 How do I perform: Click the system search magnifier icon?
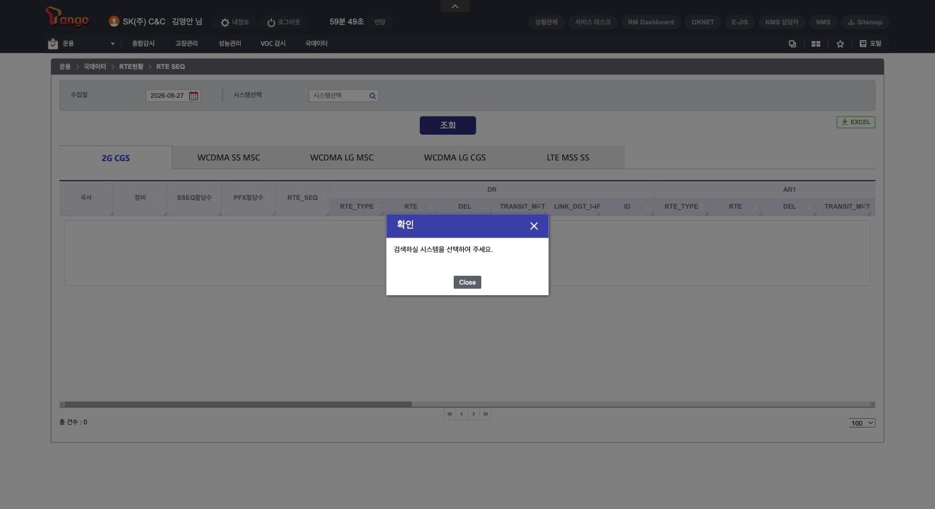pos(372,96)
